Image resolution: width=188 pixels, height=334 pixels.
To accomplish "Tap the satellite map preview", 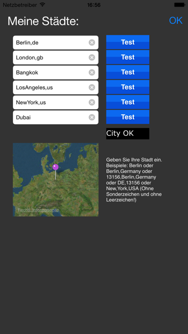I will click(56, 180).
